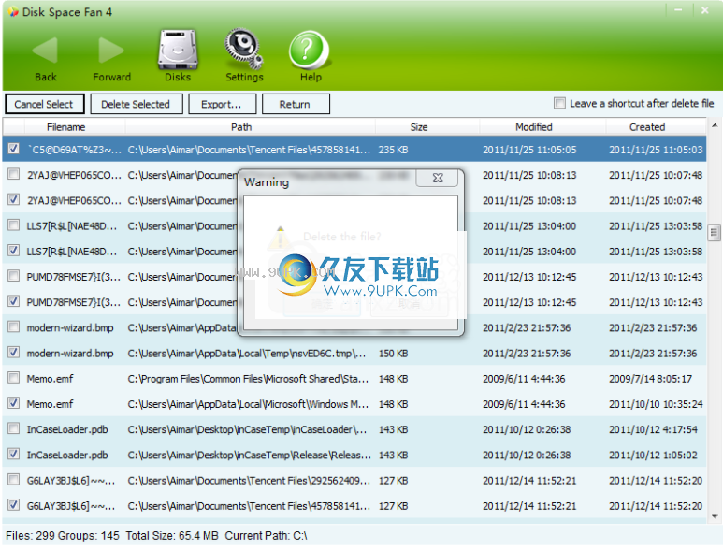Image resolution: width=723 pixels, height=550 pixels.
Task: Uncheck the `C5@D69AT%Z3~ file row
Action: click(x=14, y=149)
